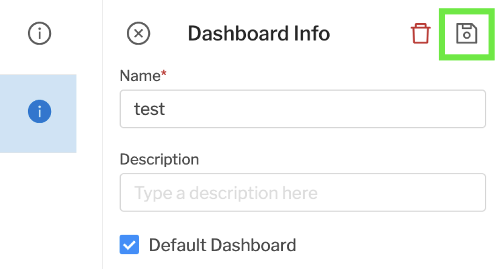
Task: Click the Dashboard Info panel title
Action: tap(258, 34)
